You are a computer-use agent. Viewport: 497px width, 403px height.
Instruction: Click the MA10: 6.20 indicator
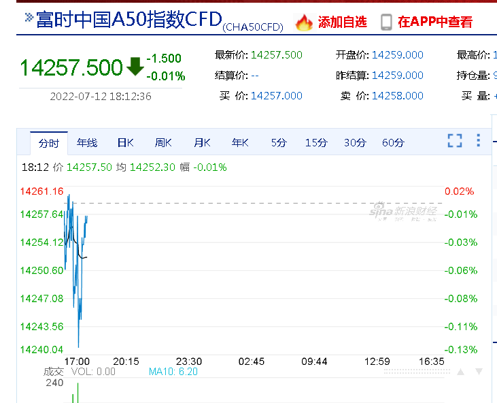[x=173, y=372]
